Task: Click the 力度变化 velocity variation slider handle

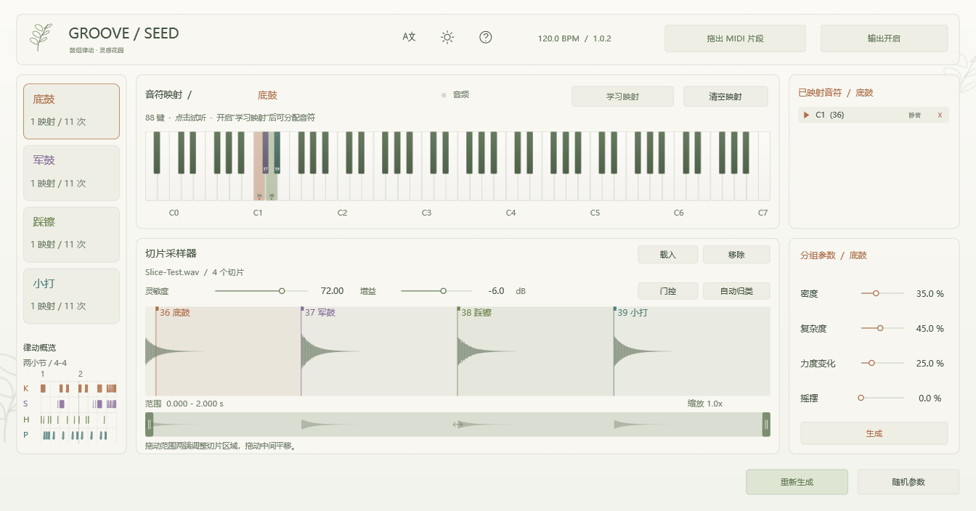Action: [x=871, y=363]
